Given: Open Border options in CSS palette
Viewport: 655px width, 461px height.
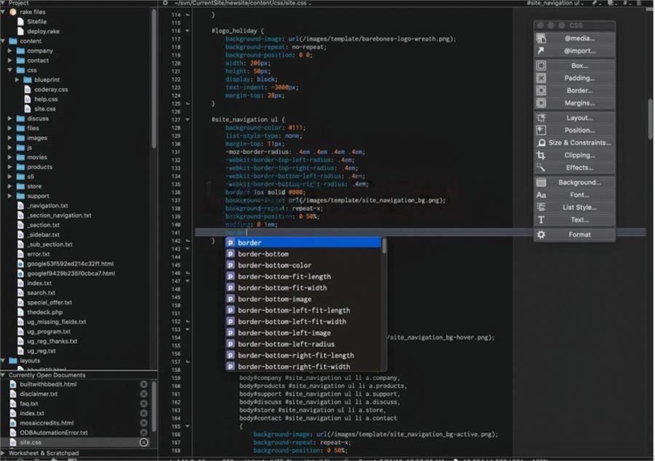Looking at the screenshot, I should pyautogui.click(x=574, y=91).
